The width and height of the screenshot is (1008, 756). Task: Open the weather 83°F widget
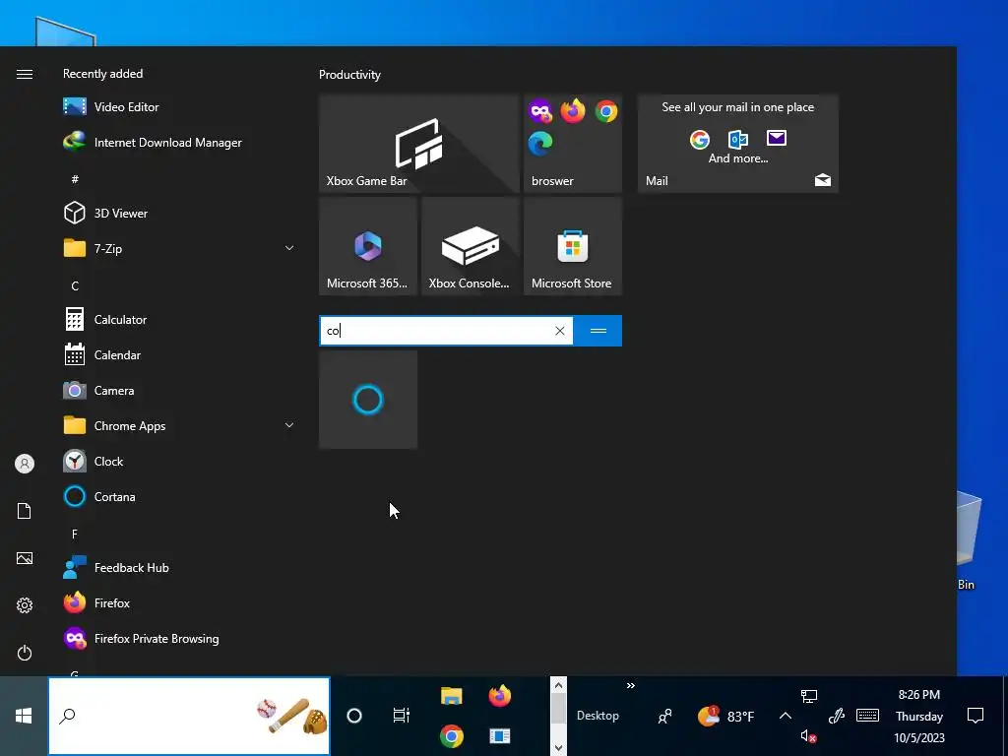(726, 717)
